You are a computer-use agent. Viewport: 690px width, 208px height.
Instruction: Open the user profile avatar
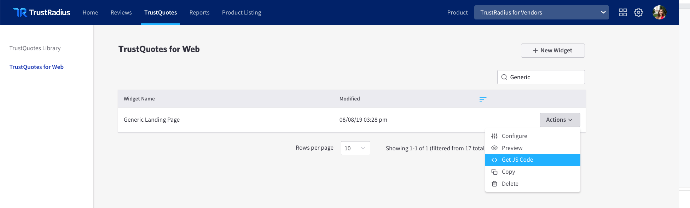(x=660, y=12)
